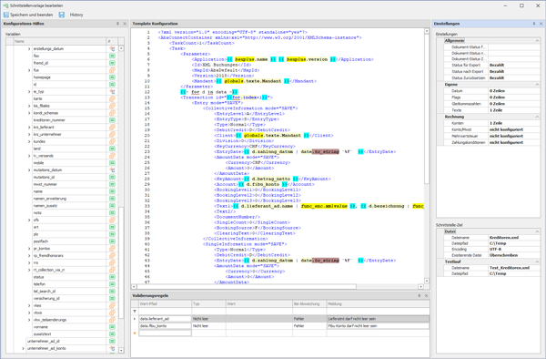546x359 pixels.
Task: Click the empty new-row Wert-Pfad input field
Action: click(165, 333)
